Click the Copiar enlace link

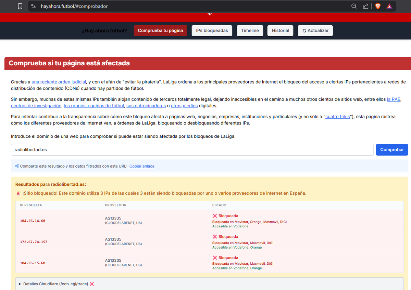(142, 166)
